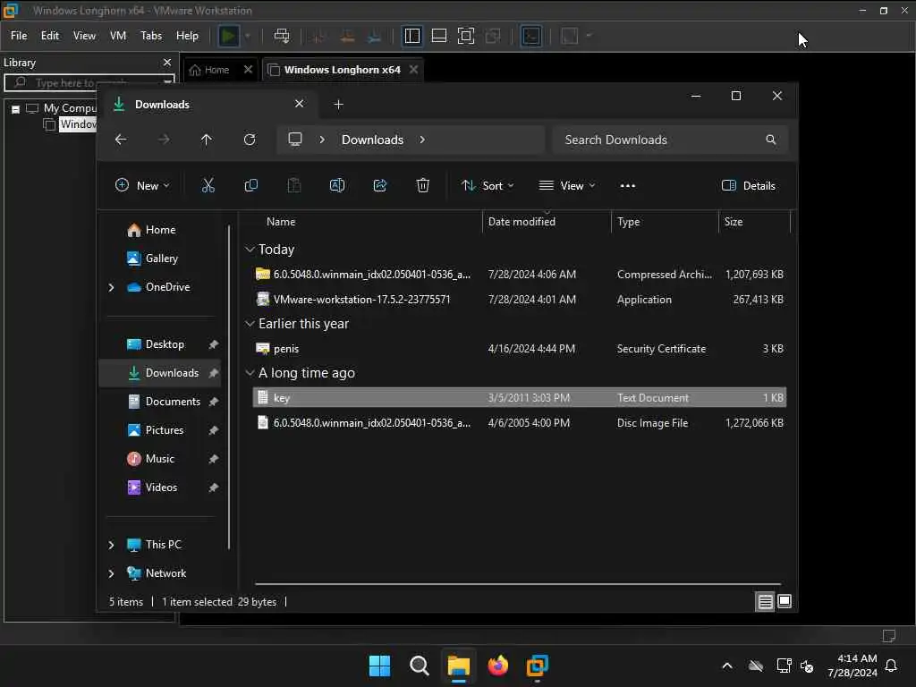Show hidden system tray icons
916x687 pixels.
click(x=727, y=666)
